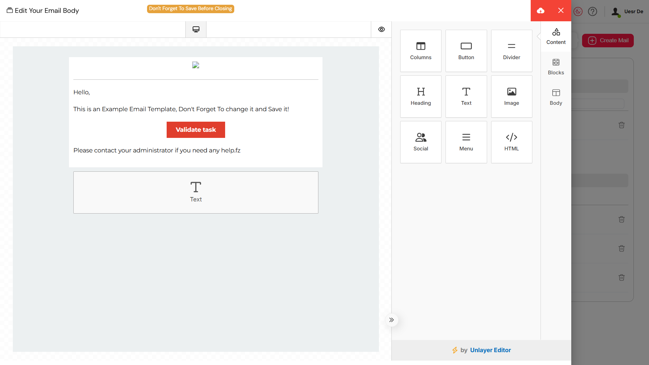Select the Social content block
This screenshot has height=365, width=649.
pos(420,142)
